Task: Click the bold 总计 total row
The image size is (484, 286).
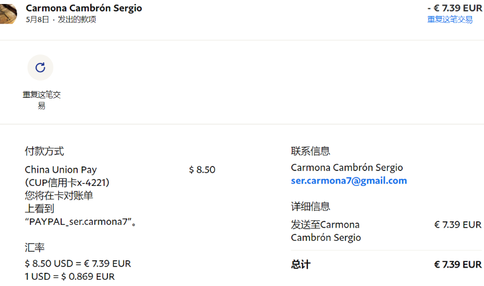Action: tap(301, 264)
